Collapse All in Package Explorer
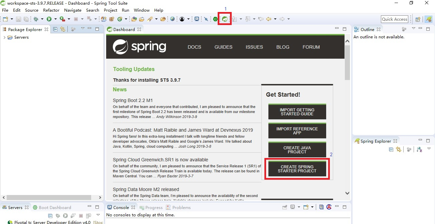The width and height of the screenshot is (435, 224). click(55, 29)
